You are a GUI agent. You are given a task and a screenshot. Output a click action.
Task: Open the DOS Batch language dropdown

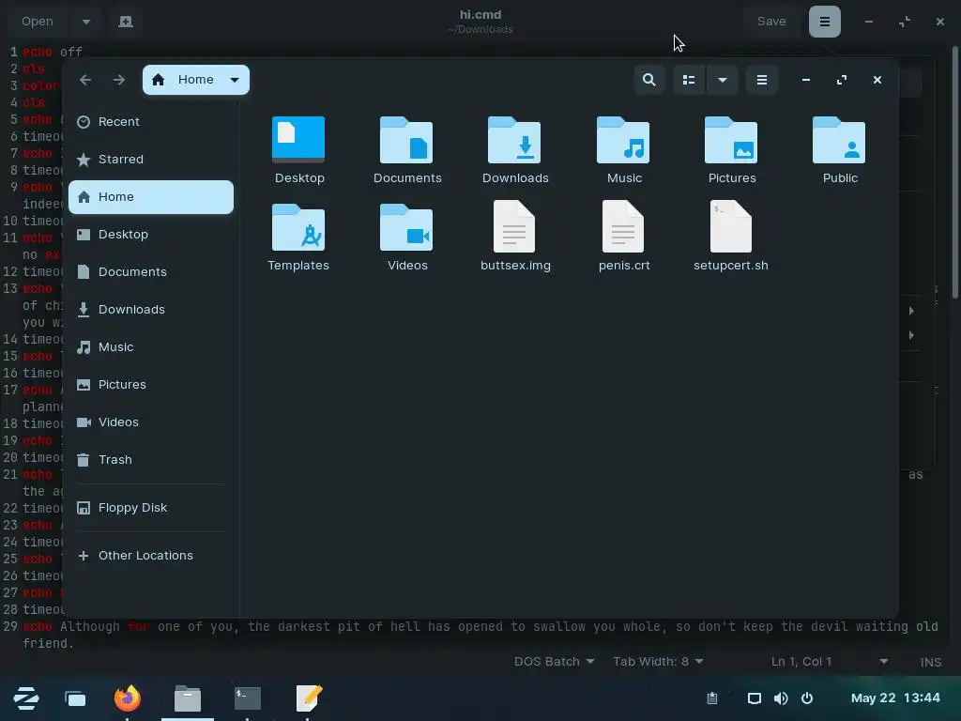[554, 662]
